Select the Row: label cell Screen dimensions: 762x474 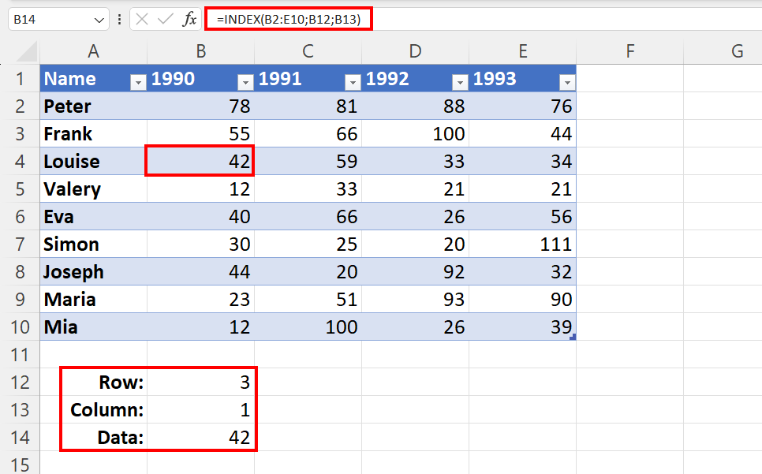(93, 383)
